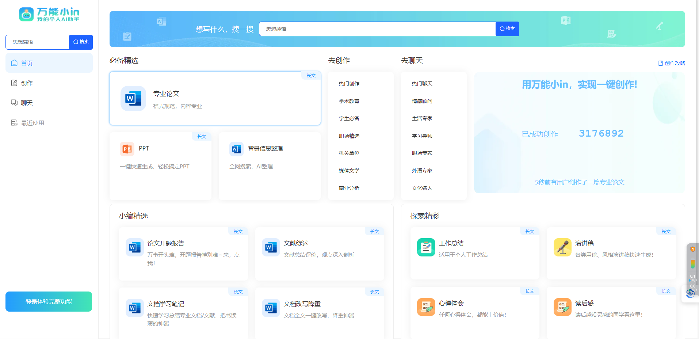Select the 创作 pencil icon in sidebar
This screenshot has height=339, width=699.
(x=14, y=83)
